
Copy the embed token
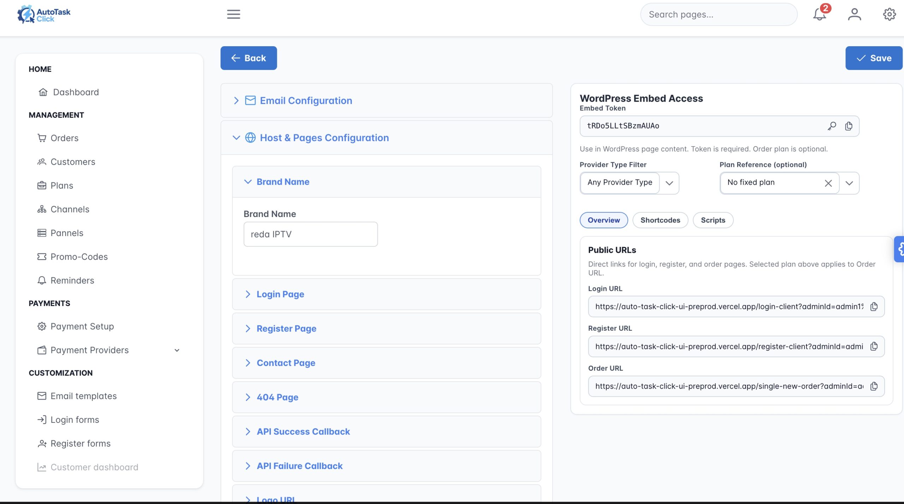[x=849, y=126]
